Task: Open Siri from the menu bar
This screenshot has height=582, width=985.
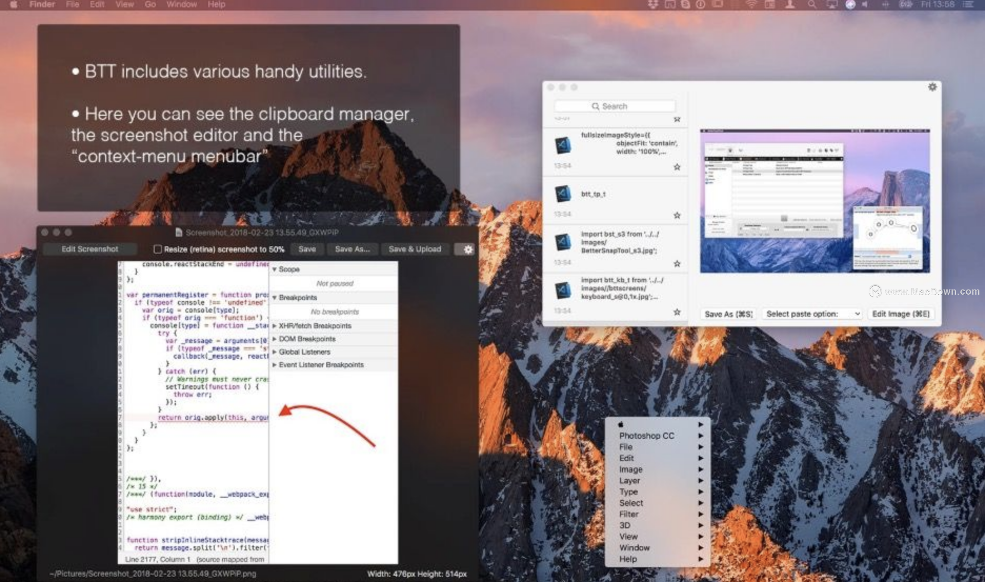Action: point(850,4)
